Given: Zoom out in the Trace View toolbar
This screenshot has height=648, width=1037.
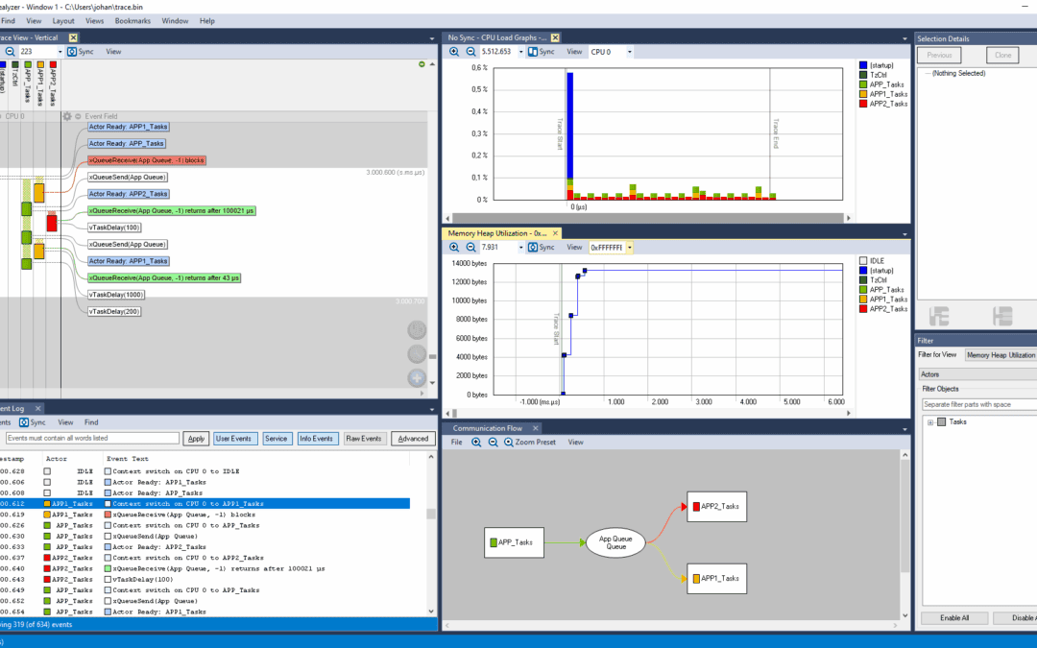Looking at the screenshot, I should point(10,52).
